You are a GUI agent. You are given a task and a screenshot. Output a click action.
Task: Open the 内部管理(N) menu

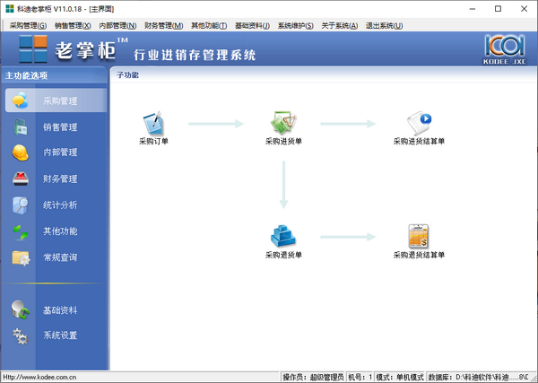point(117,26)
